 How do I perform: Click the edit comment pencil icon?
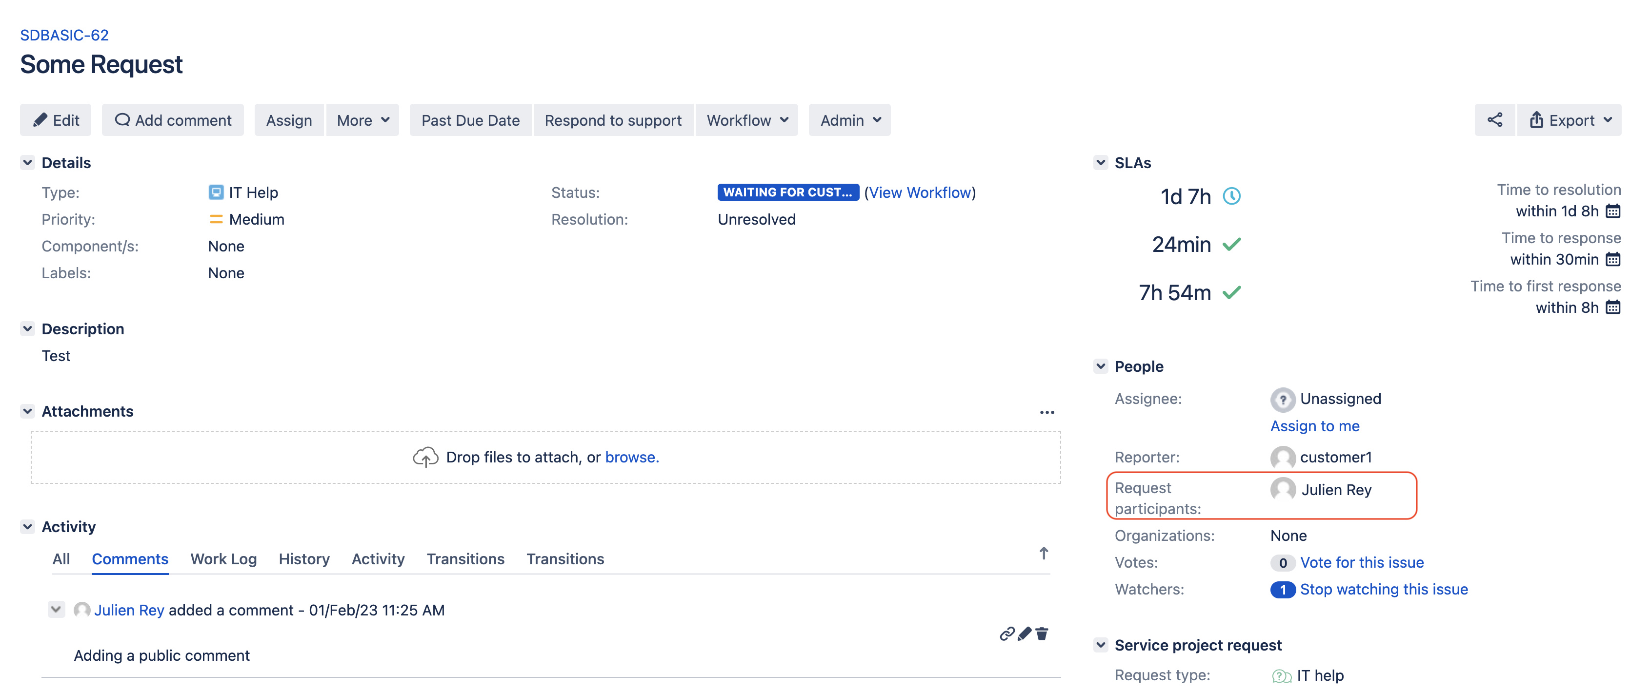tap(1024, 633)
